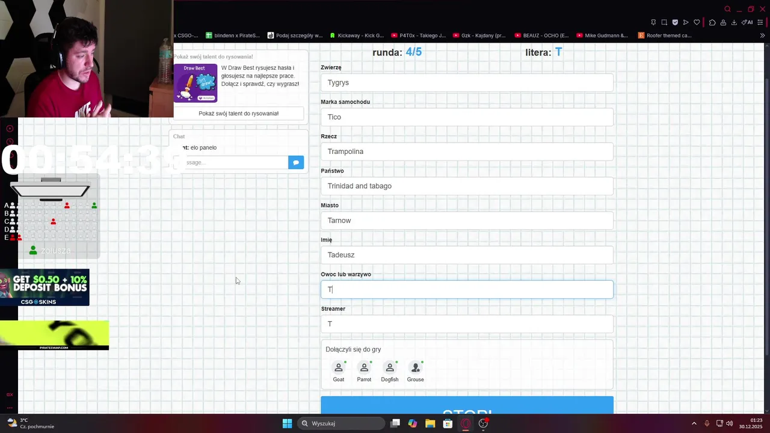Click the 'elo panelo' chat message
The height and width of the screenshot is (433, 770).
(x=203, y=148)
